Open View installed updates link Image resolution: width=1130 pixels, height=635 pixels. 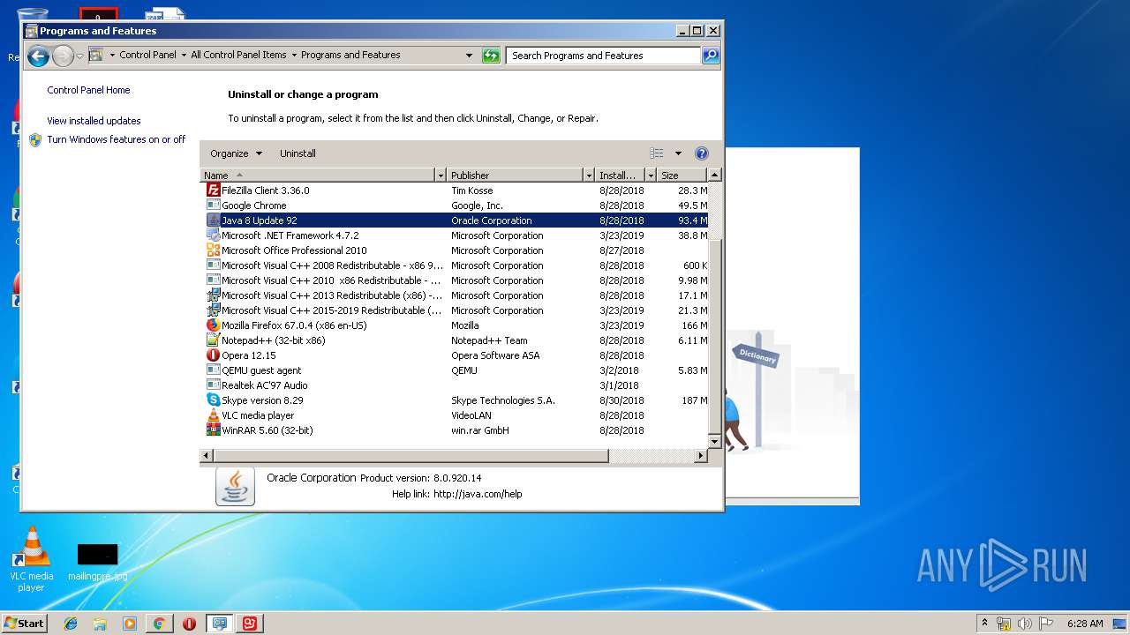click(x=94, y=121)
